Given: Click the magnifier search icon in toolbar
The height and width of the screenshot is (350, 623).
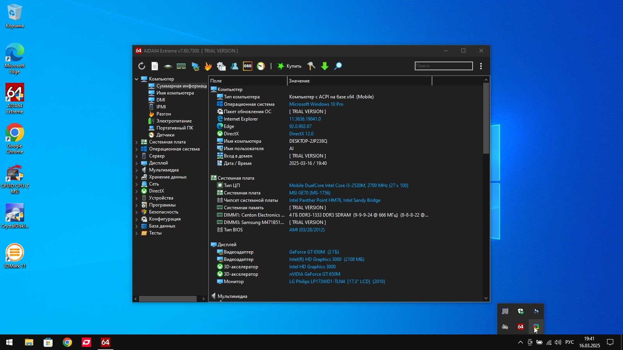Looking at the screenshot, I should coord(338,66).
